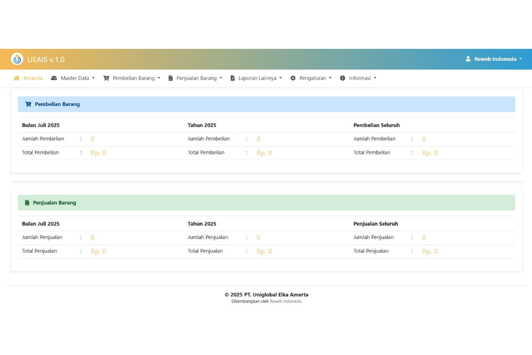Click the Rp. 0 Total Pembelian for Juli 2025
This screenshot has width=532, height=355.
click(98, 153)
